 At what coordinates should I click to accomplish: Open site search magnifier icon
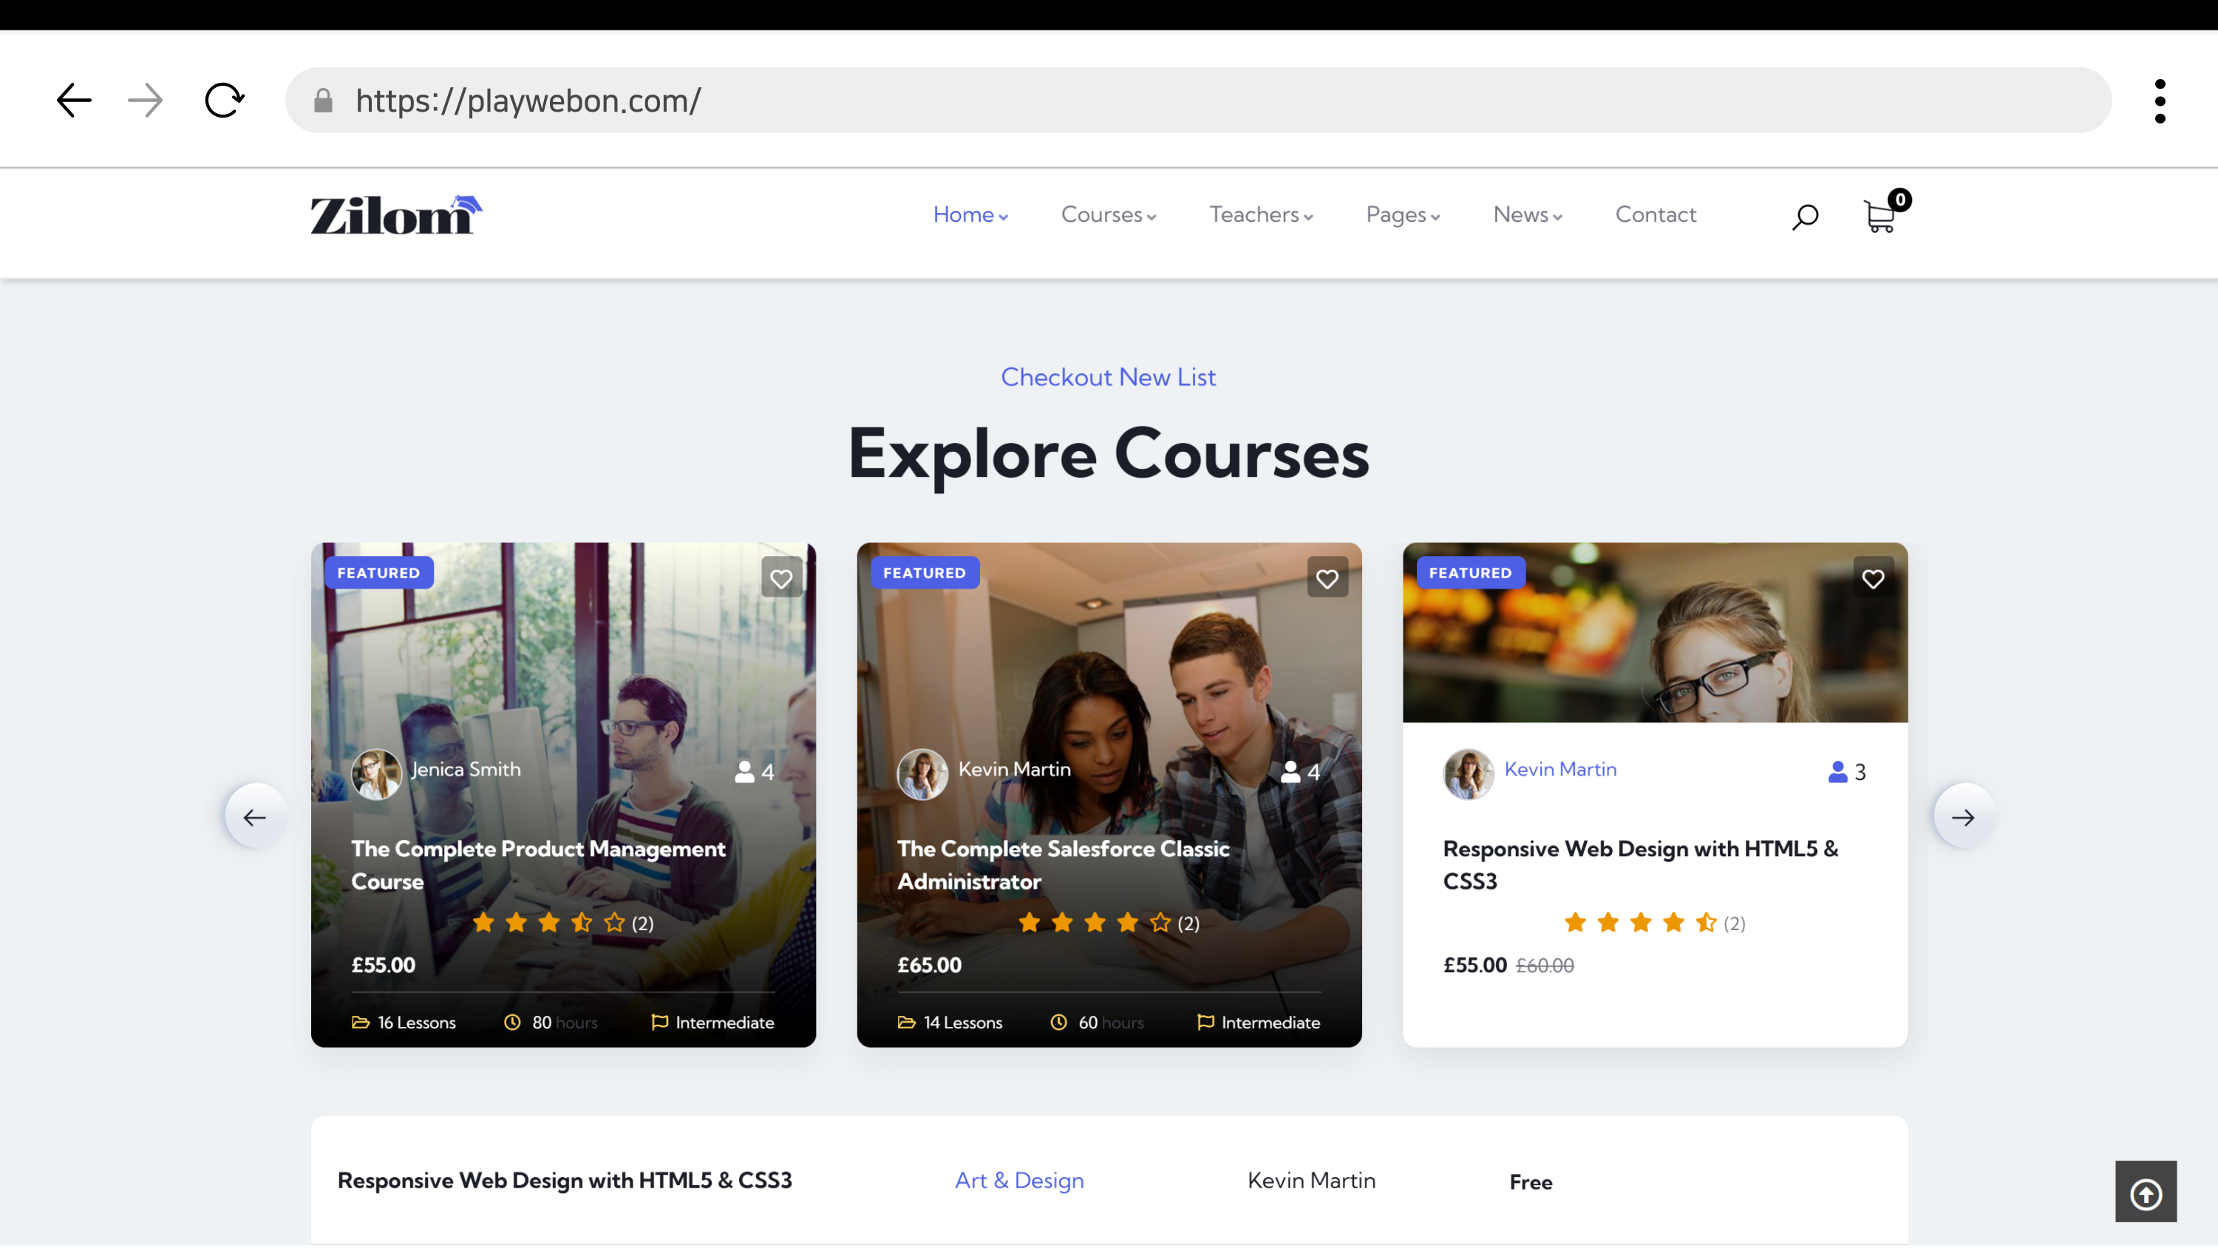[1805, 216]
